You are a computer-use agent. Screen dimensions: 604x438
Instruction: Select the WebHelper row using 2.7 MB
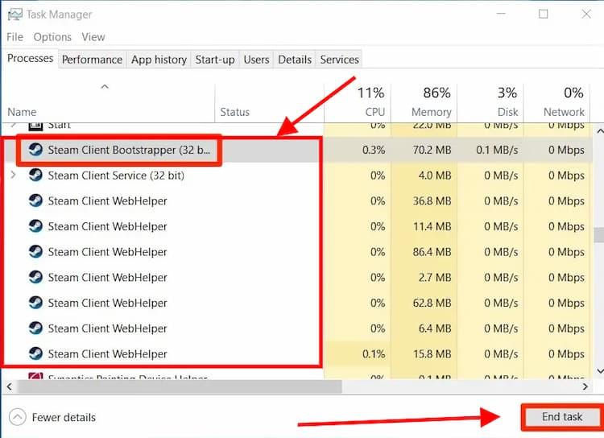click(299, 277)
